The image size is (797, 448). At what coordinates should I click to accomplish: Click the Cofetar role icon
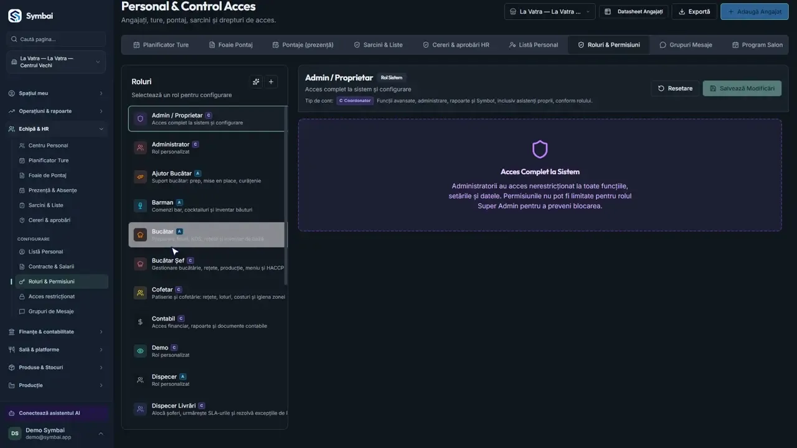click(x=140, y=293)
